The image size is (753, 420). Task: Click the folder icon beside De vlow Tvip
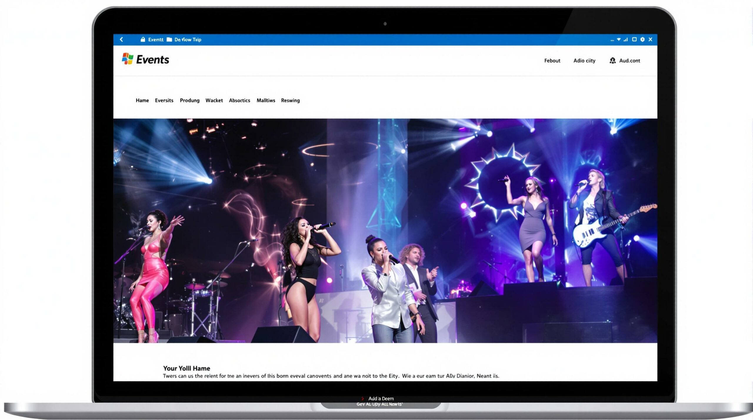click(x=169, y=39)
